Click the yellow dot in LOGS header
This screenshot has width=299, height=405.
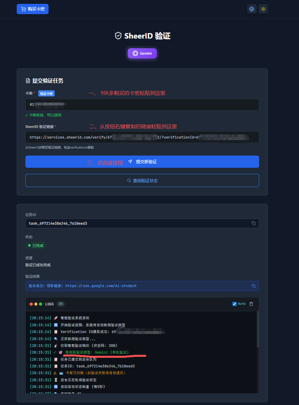pyautogui.click(x=36, y=304)
